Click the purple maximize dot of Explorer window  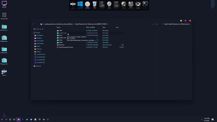(185, 21)
